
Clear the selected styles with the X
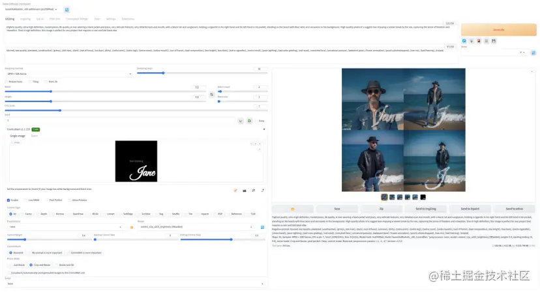pos(520,53)
